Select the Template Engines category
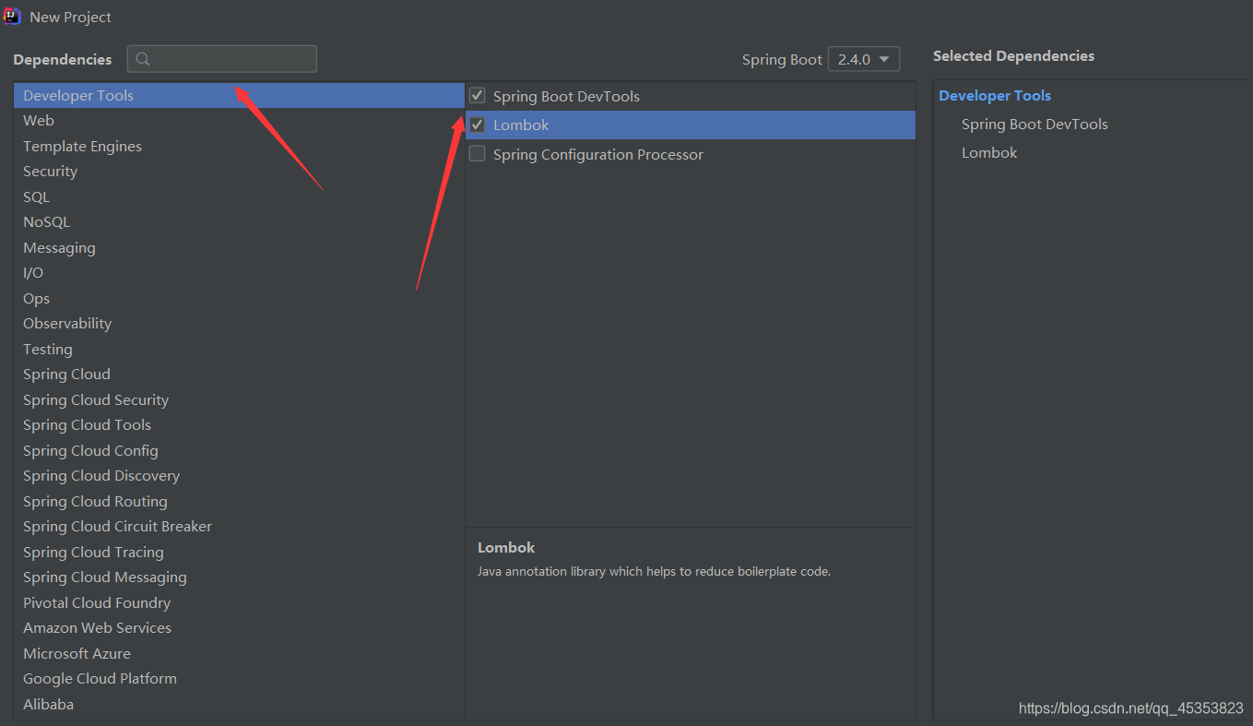The height and width of the screenshot is (726, 1253). click(x=239, y=146)
